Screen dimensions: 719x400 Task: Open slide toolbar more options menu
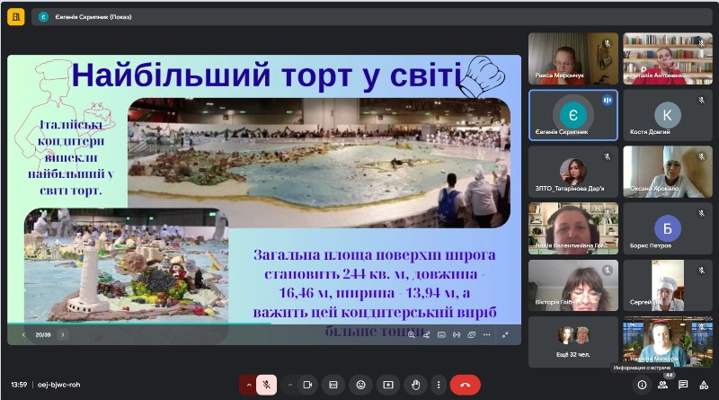[x=486, y=335]
